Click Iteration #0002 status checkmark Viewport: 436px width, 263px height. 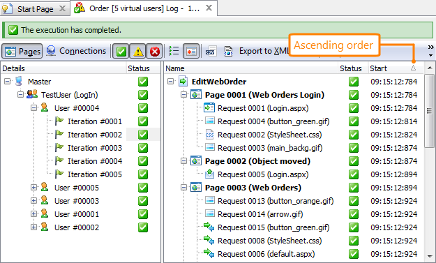[x=143, y=135]
